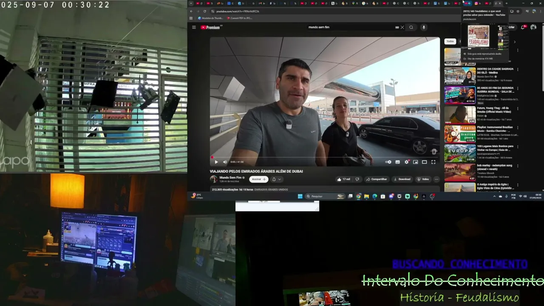The height and width of the screenshot is (306, 544).
Task: Toggle theater mode on the player
Action: (x=424, y=162)
